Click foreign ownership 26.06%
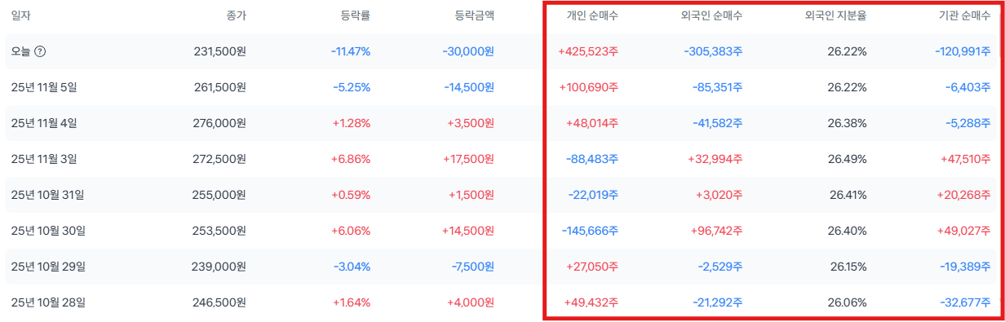The image size is (1005, 322). coord(847,302)
